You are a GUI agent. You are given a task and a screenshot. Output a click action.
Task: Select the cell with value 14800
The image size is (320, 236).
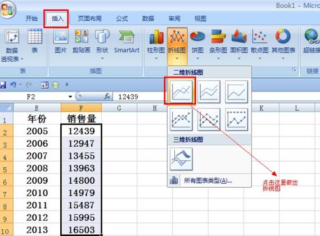(x=81, y=180)
